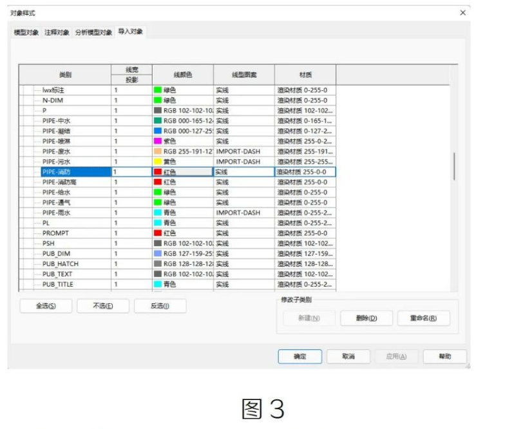Screen dimensions: 514x429
Task: Click material cell of PUB_HATCH row
Action: 305,263
